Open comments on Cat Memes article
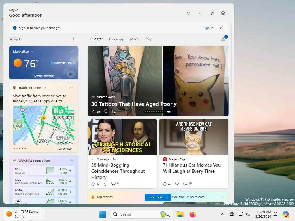Screen dimensions: 295x221 tap(185, 183)
